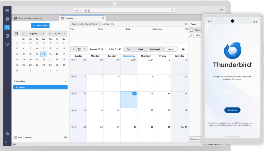Click the event filter search field
This screenshot has height=151, width=264.
tap(147, 24)
